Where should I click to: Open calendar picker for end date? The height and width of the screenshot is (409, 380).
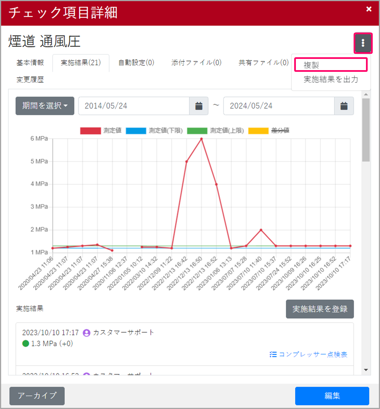click(x=344, y=106)
